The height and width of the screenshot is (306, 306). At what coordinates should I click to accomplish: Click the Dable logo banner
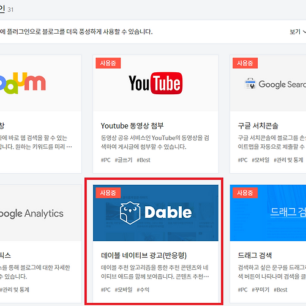[x=155, y=213]
